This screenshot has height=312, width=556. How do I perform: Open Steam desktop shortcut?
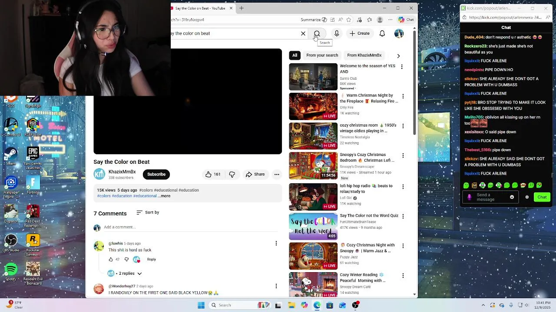tap(11, 156)
